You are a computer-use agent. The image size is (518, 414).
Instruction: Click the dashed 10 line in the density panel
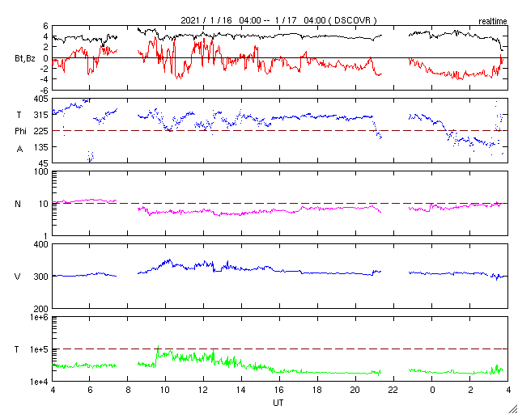click(x=280, y=204)
